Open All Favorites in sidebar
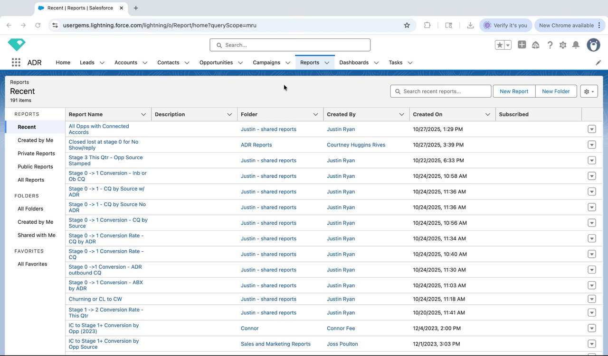The image size is (608, 356). pyautogui.click(x=32, y=264)
